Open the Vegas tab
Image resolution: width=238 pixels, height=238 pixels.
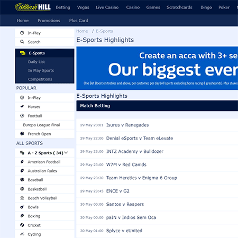[x=83, y=7]
